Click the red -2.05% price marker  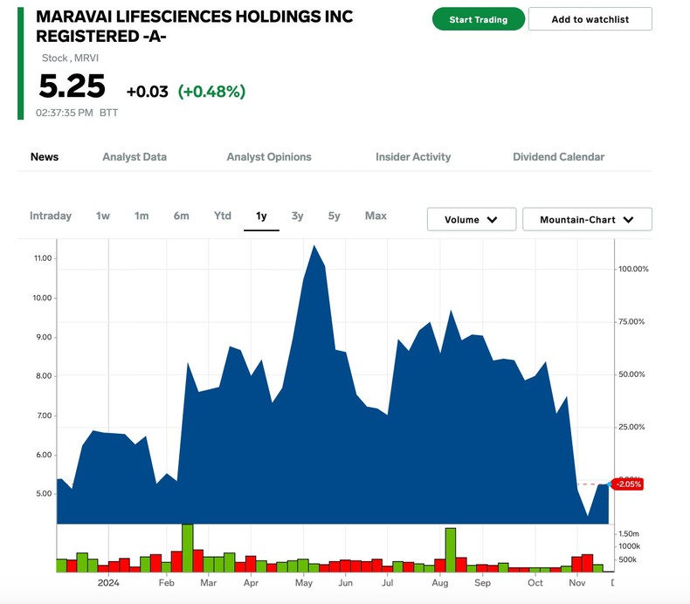click(628, 484)
